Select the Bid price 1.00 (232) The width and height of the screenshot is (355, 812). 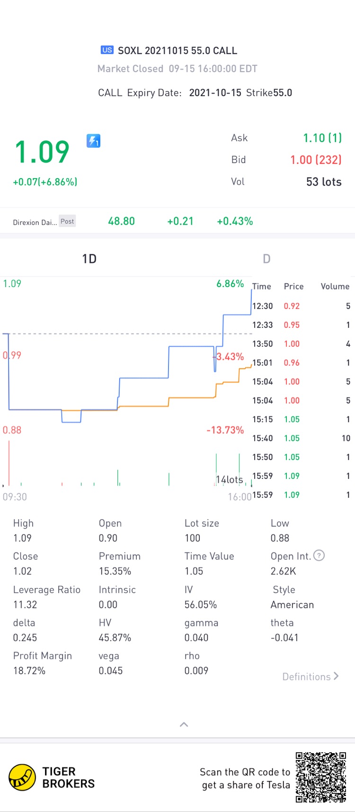[316, 160]
